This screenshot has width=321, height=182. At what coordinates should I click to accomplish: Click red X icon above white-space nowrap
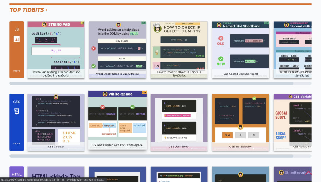click(103, 107)
